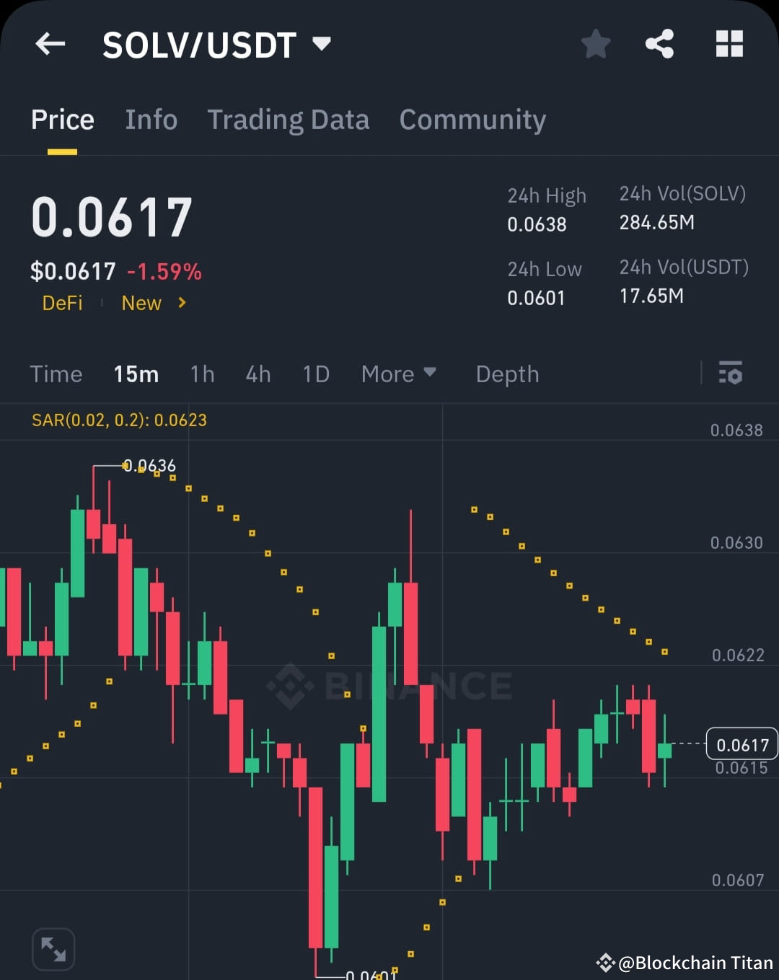Switch chart to 1h timeframe

(202, 374)
